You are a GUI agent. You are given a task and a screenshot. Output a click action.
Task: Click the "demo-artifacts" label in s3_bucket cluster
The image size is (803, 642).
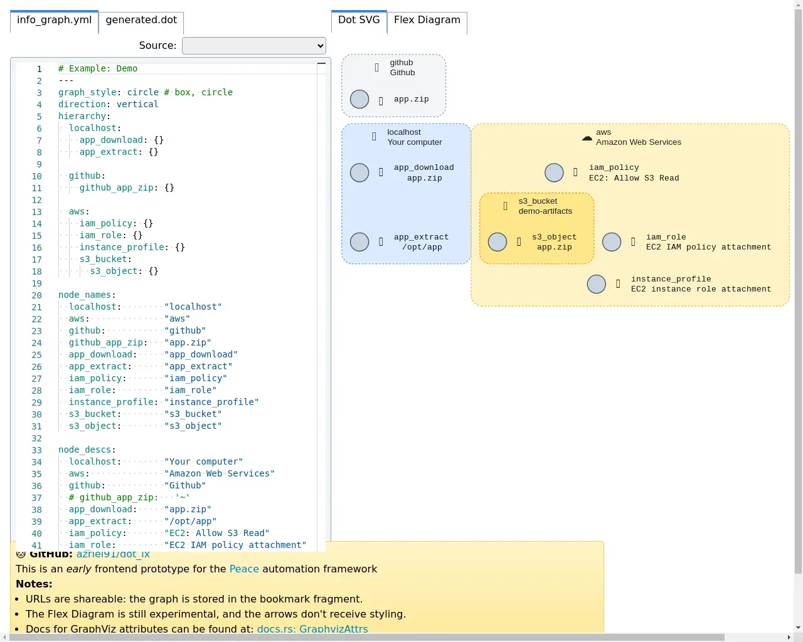point(545,211)
